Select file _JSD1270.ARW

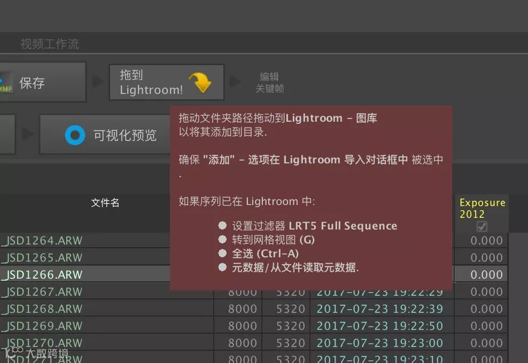point(42,343)
